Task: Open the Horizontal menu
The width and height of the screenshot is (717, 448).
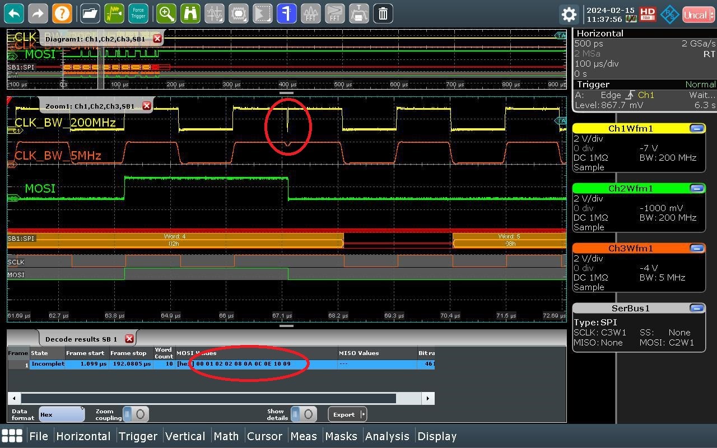Action: pyautogui.click(x=83, y=436)
